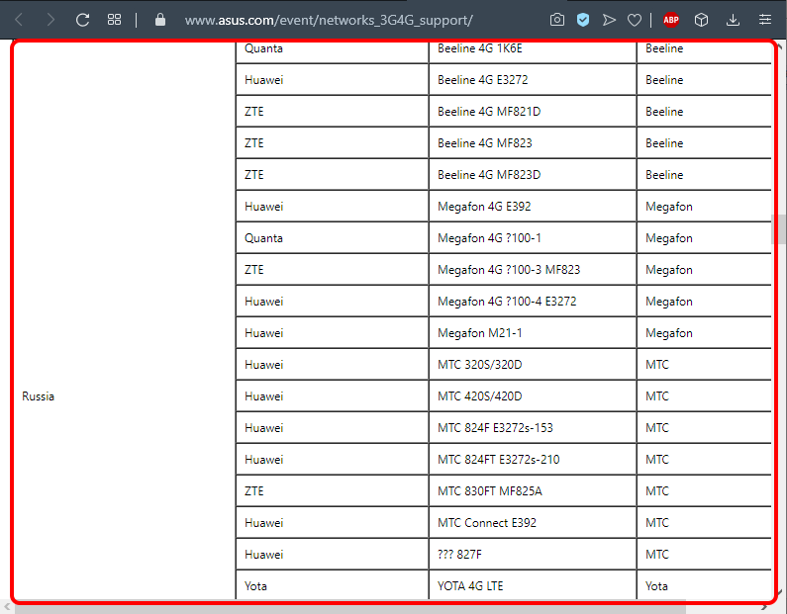Image resolution: width=787 pixels, height=614 pixels.
Task: Select 'MTC Connect E392' cell
Action: coord(533,522)
